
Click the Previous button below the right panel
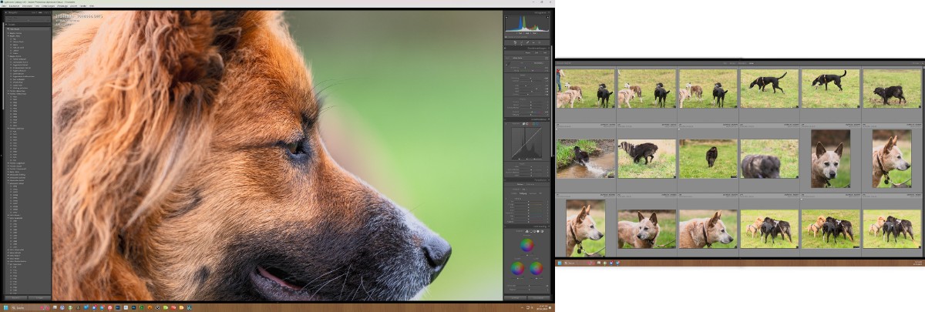(515, 297)
